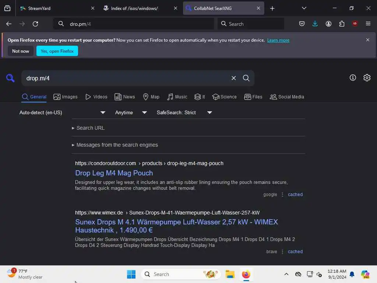Open the SafeSearch: Strict dropdown
Viewport: 377px width, 283px height.
184,112
